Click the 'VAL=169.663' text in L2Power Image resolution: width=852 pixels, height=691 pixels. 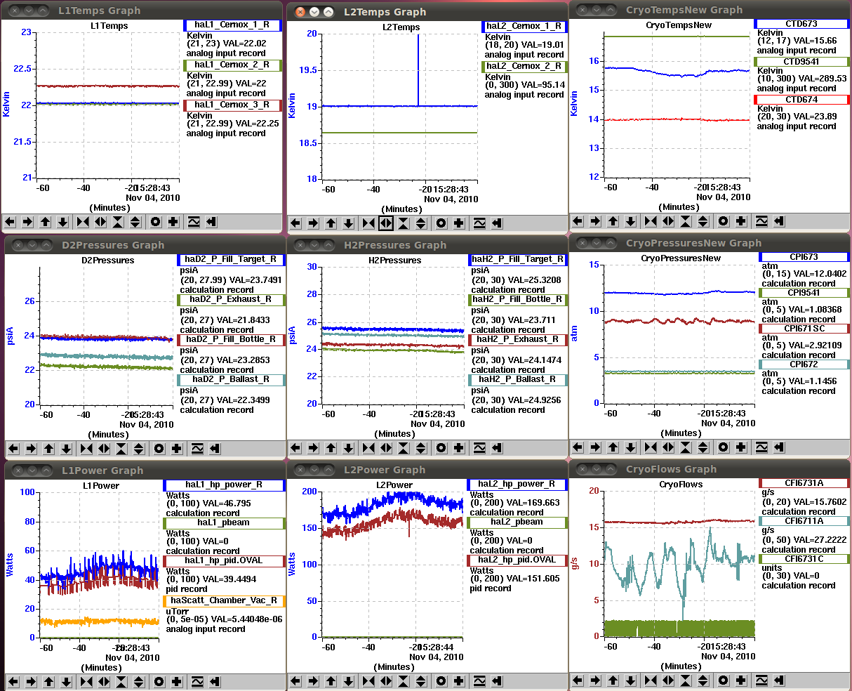[x=533, y=503]
